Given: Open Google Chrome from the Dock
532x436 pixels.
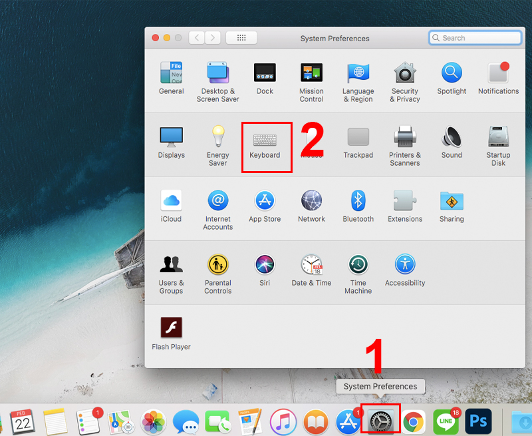Looking at the screenshot, I should click(x=413, y=421).
